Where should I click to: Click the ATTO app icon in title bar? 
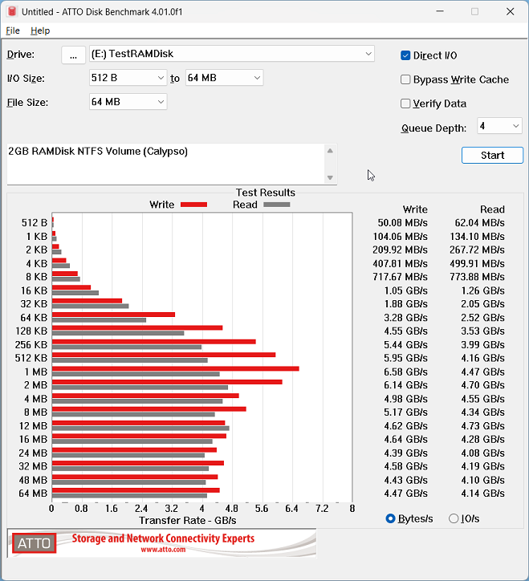[x=12, y=11]
